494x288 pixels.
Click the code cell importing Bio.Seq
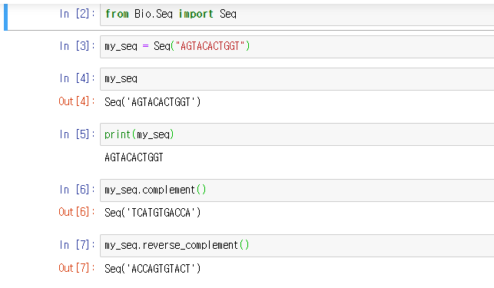(x=297, y=15)
